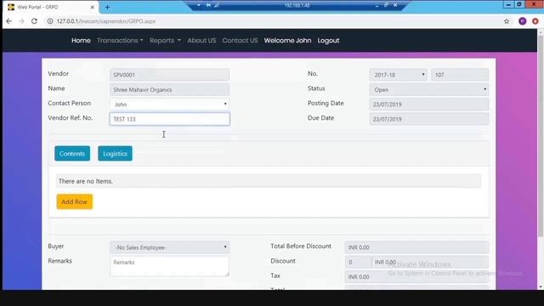Expand the Buyer dropdown No Sales Employee
Screen dimensions: 544x306
pyautogui.click(x=170, y=247)
